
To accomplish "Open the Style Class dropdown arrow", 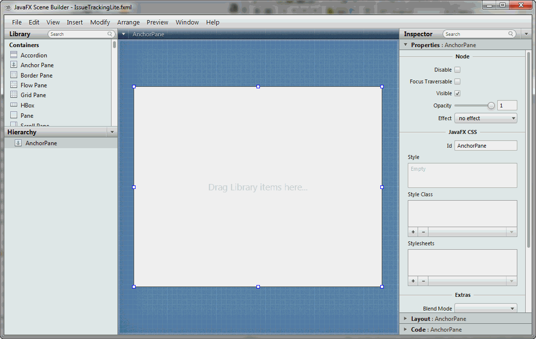I will click(512, 232).
